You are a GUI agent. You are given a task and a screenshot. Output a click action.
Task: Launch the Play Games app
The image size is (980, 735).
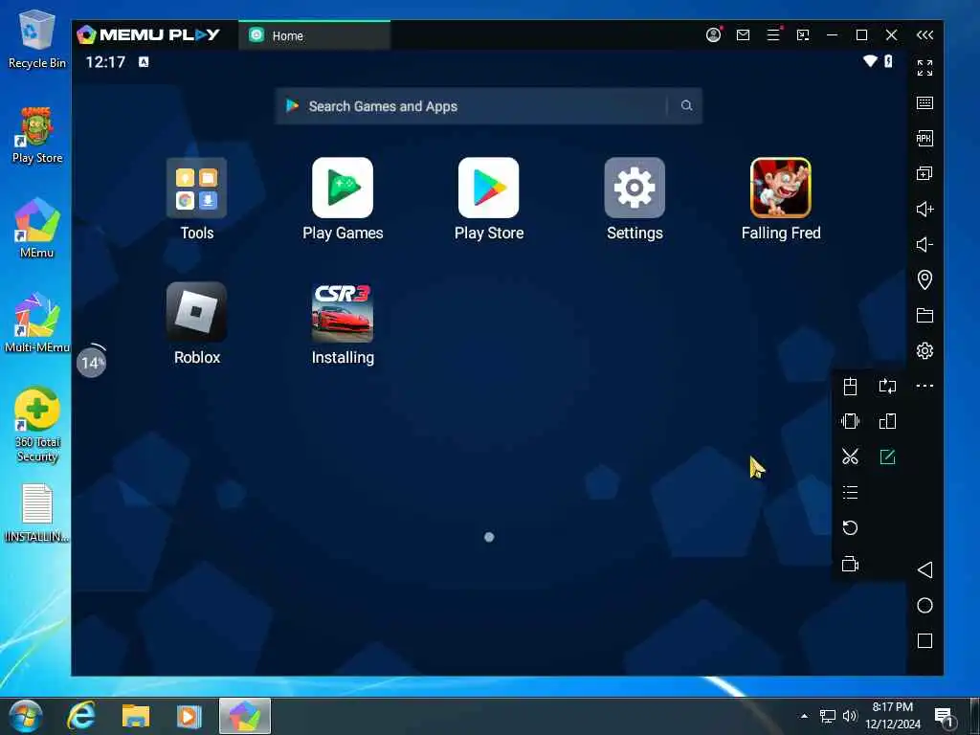click(x=343, y=188)
